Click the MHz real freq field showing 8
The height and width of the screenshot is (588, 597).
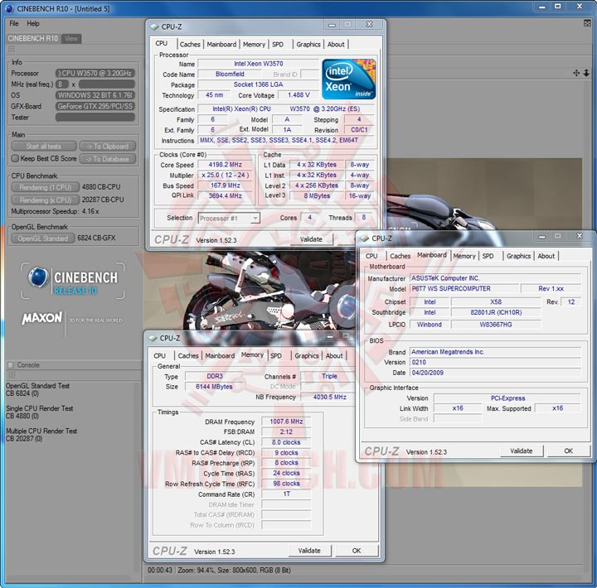pyautogui.click(x=61, y=84)
